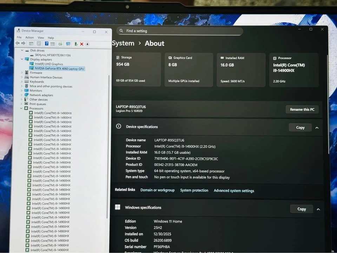
Task: Expand the Mice and other pointing devices node
Action: 21,86
